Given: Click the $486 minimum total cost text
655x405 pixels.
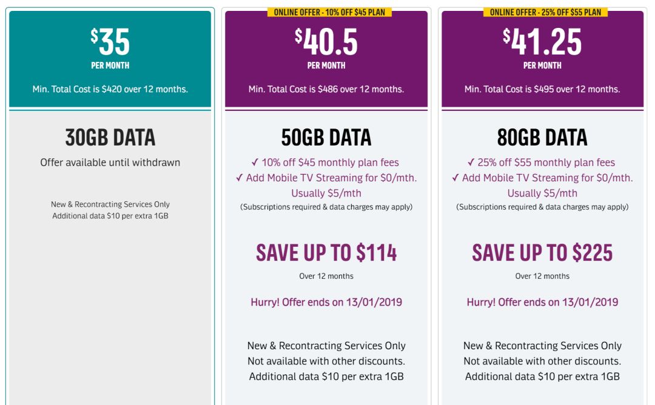Looking at the screenshot, I should tap(326, 89).
